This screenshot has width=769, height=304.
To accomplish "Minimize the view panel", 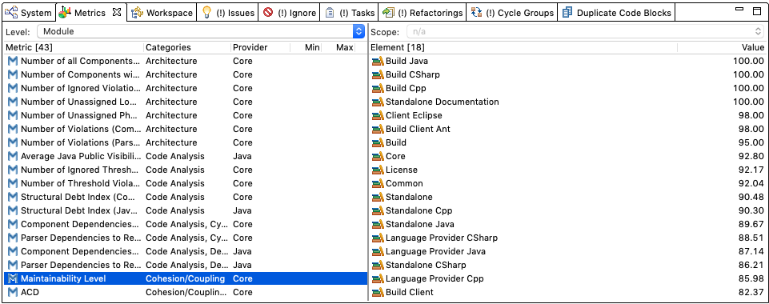I will 739,10.
